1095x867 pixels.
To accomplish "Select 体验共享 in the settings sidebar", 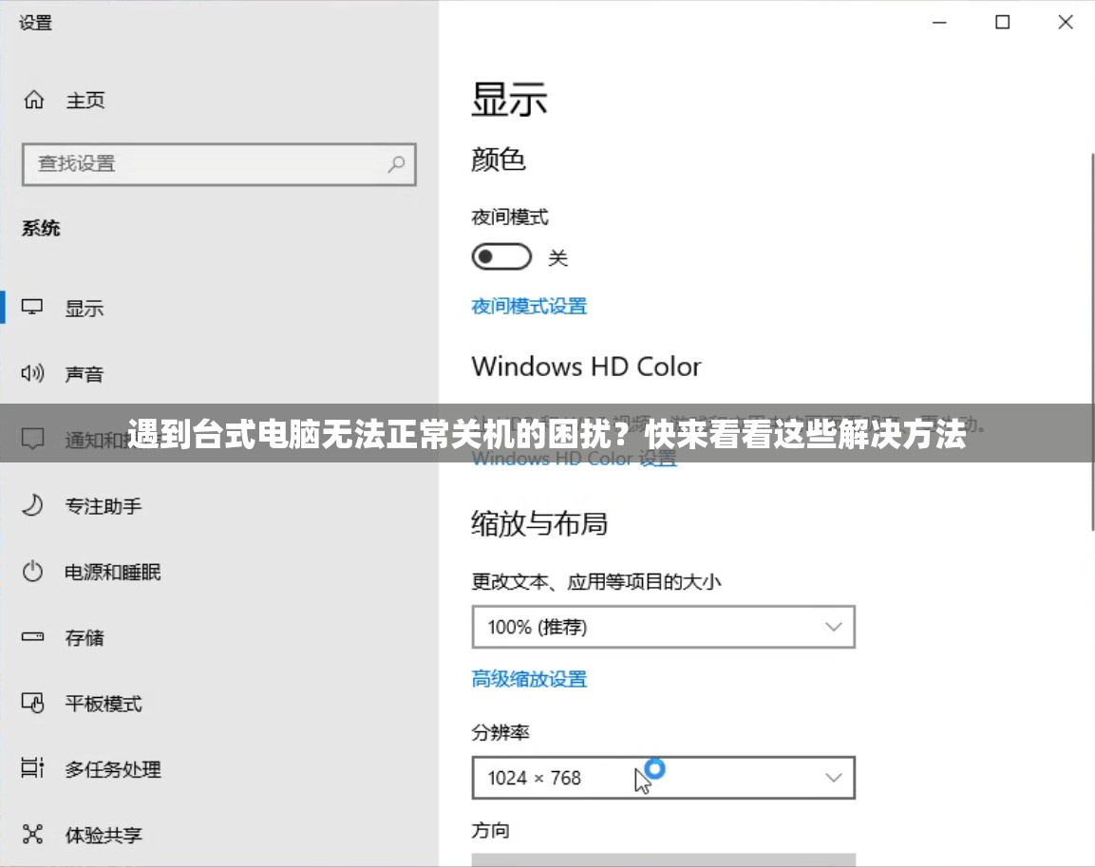I will pos(104,834).
